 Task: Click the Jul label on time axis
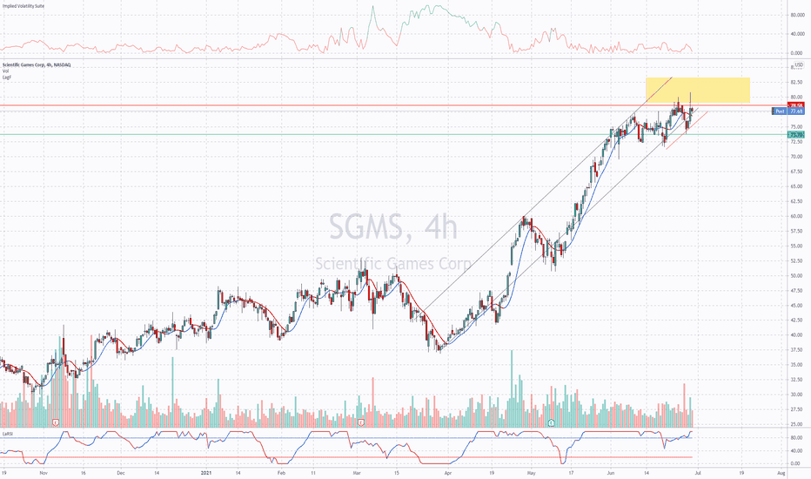[698, 473]
